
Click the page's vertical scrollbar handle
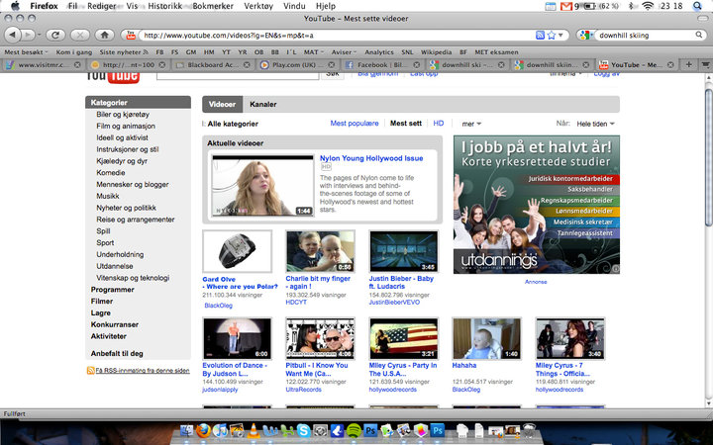pyautogui.click(x=708, y=157)
